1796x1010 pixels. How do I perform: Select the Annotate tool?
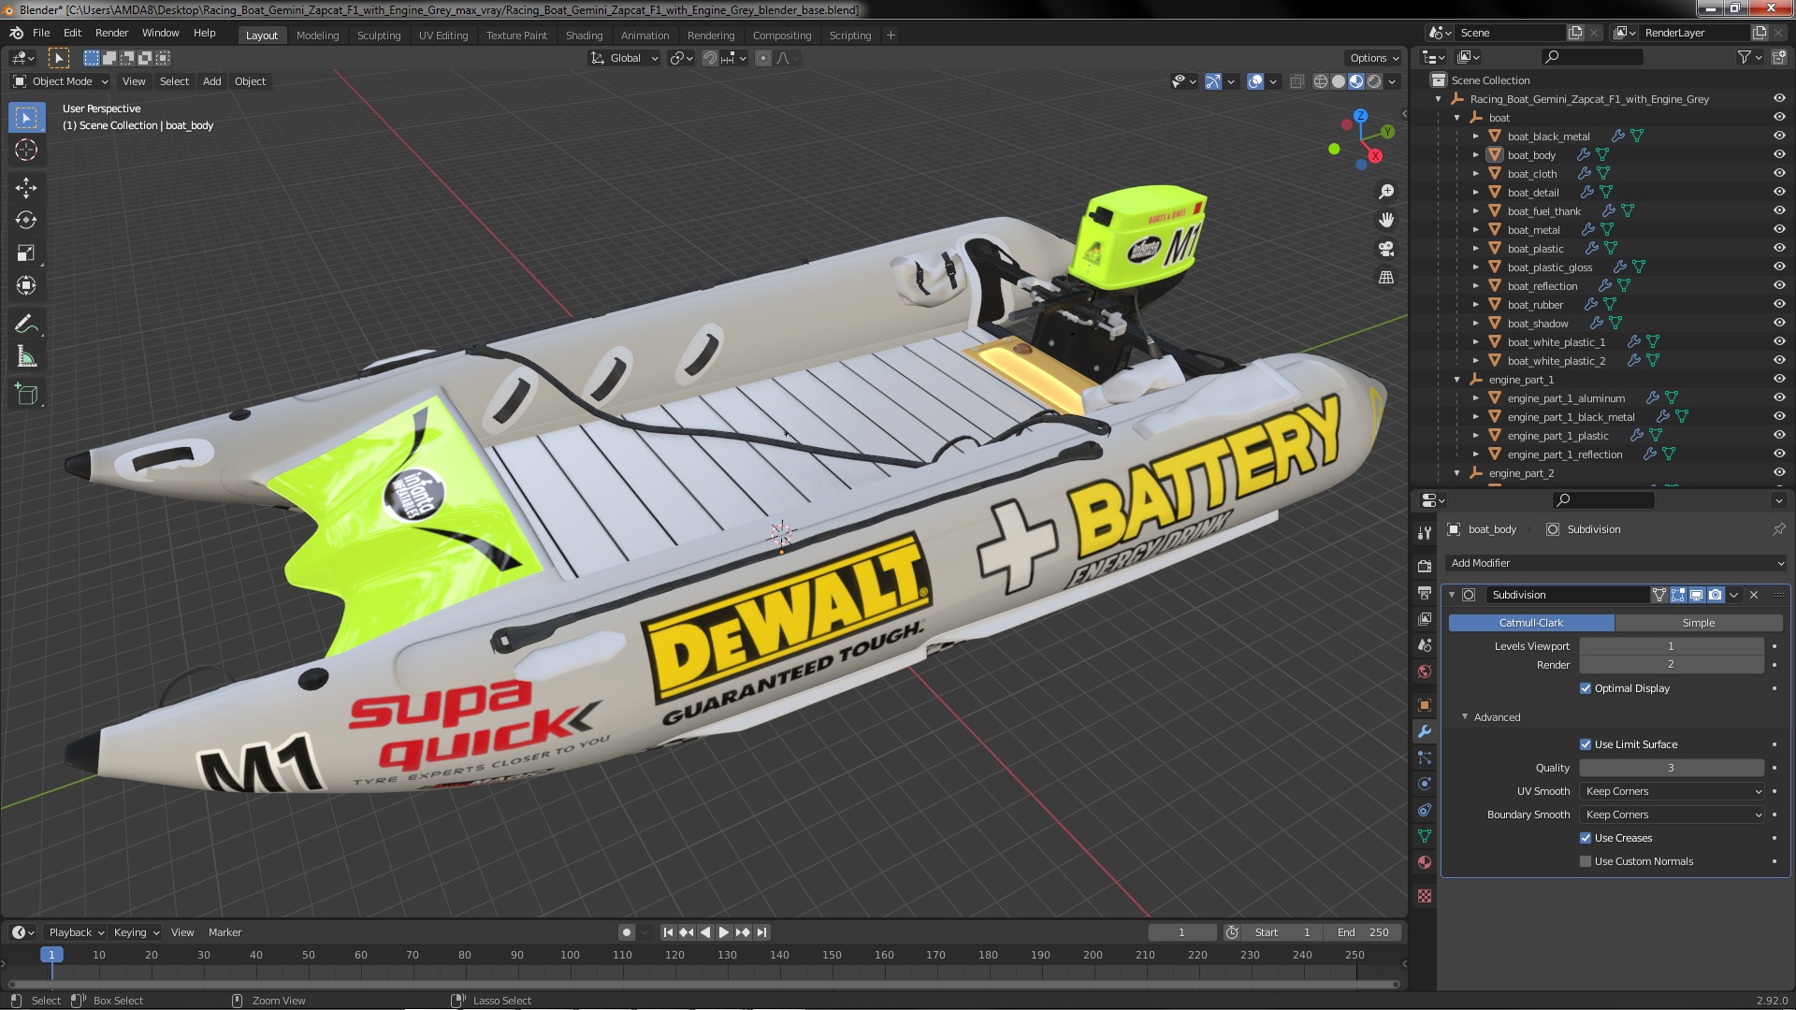(26, 324)
